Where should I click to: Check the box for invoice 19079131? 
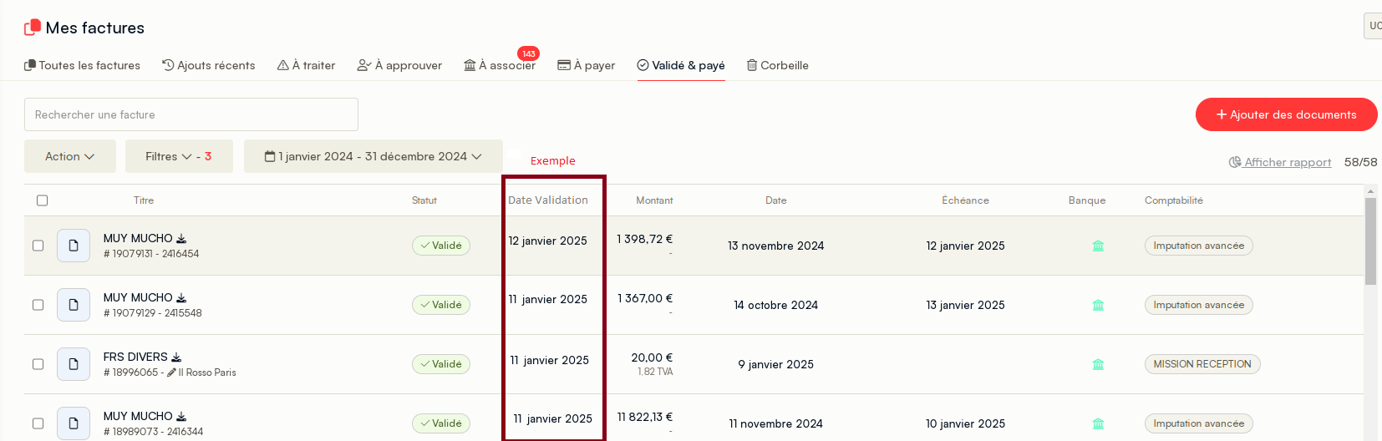pyautogui.click(x=38, y=246)
